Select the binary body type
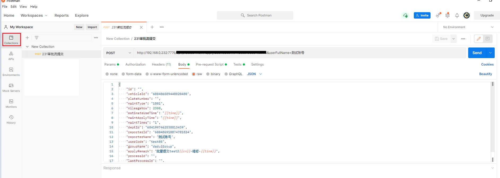Image resolution: width=500 pixels, height=178 pixels. 213,74
